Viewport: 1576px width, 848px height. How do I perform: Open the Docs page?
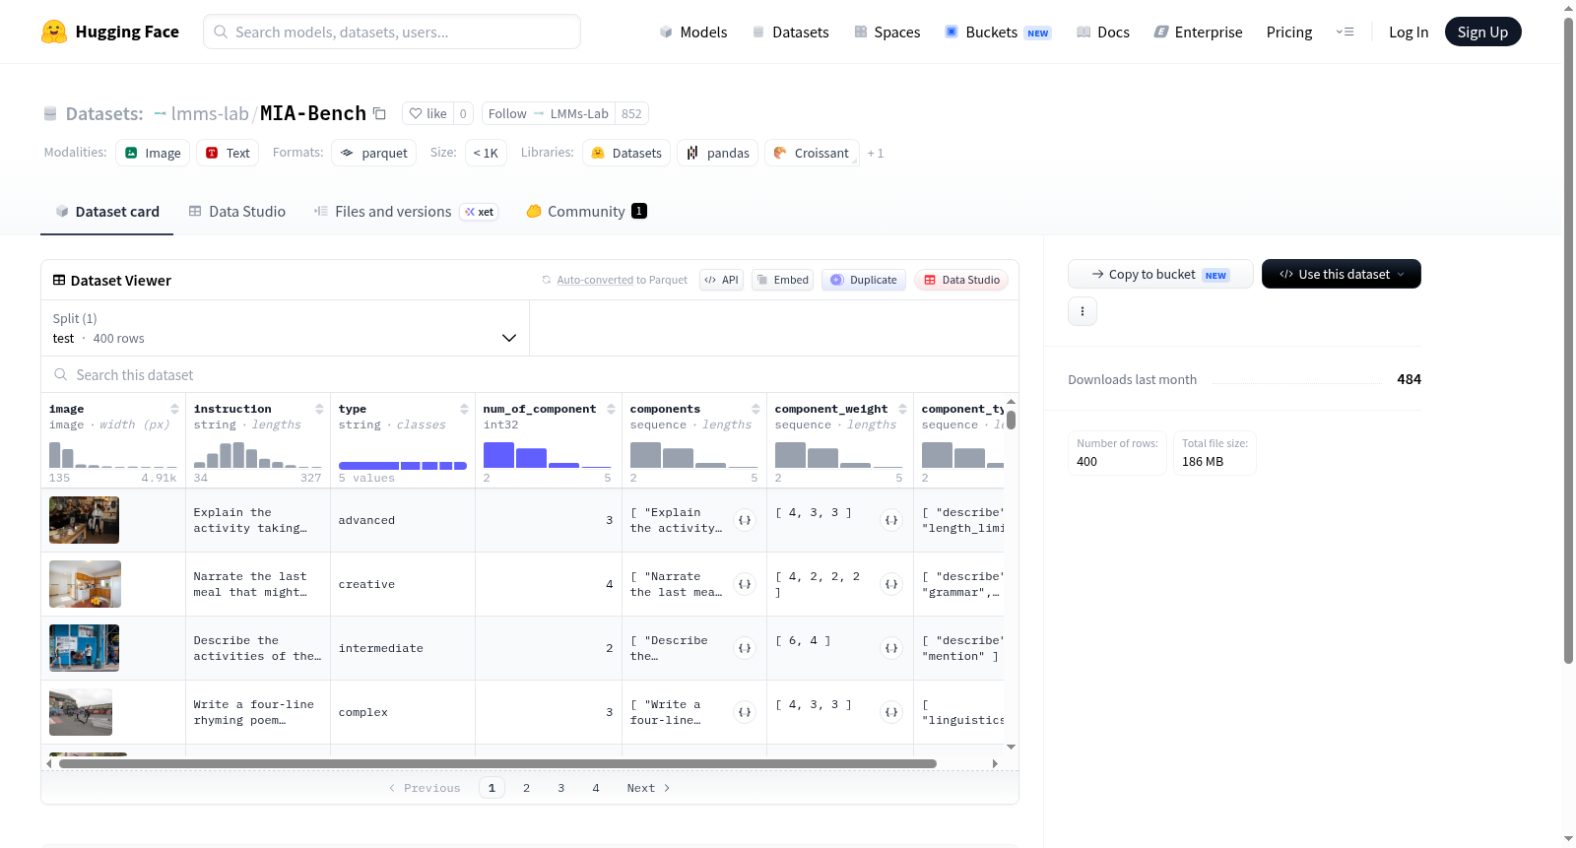tap(1103, 33)
